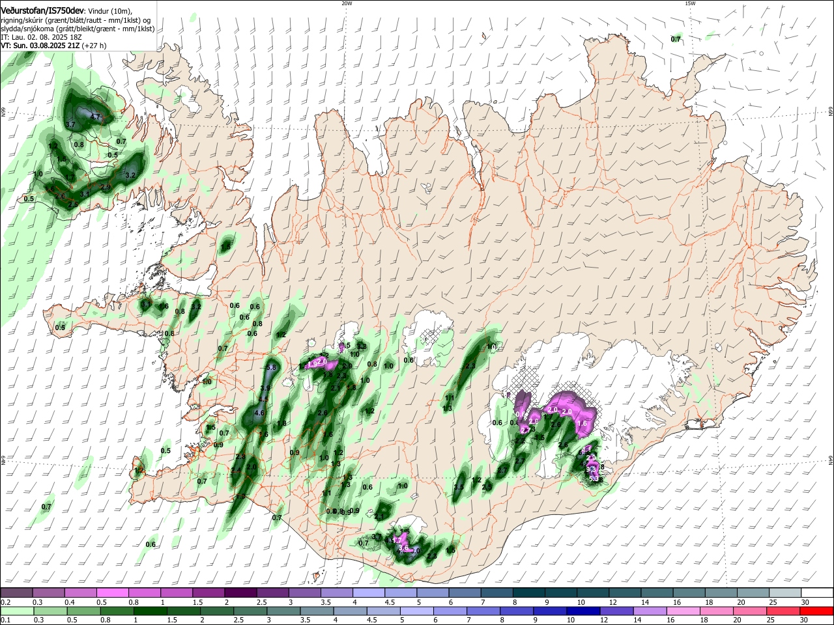This screenshot has width=834, height=625.
Task: Select the red-pink 25 mm rain swatch
Action: pos(783,611)
